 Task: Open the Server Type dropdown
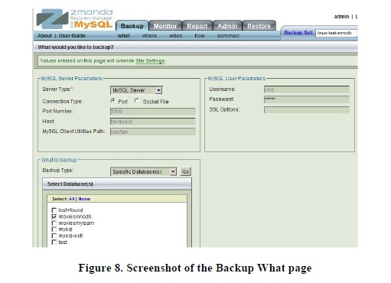click(136, 90)
